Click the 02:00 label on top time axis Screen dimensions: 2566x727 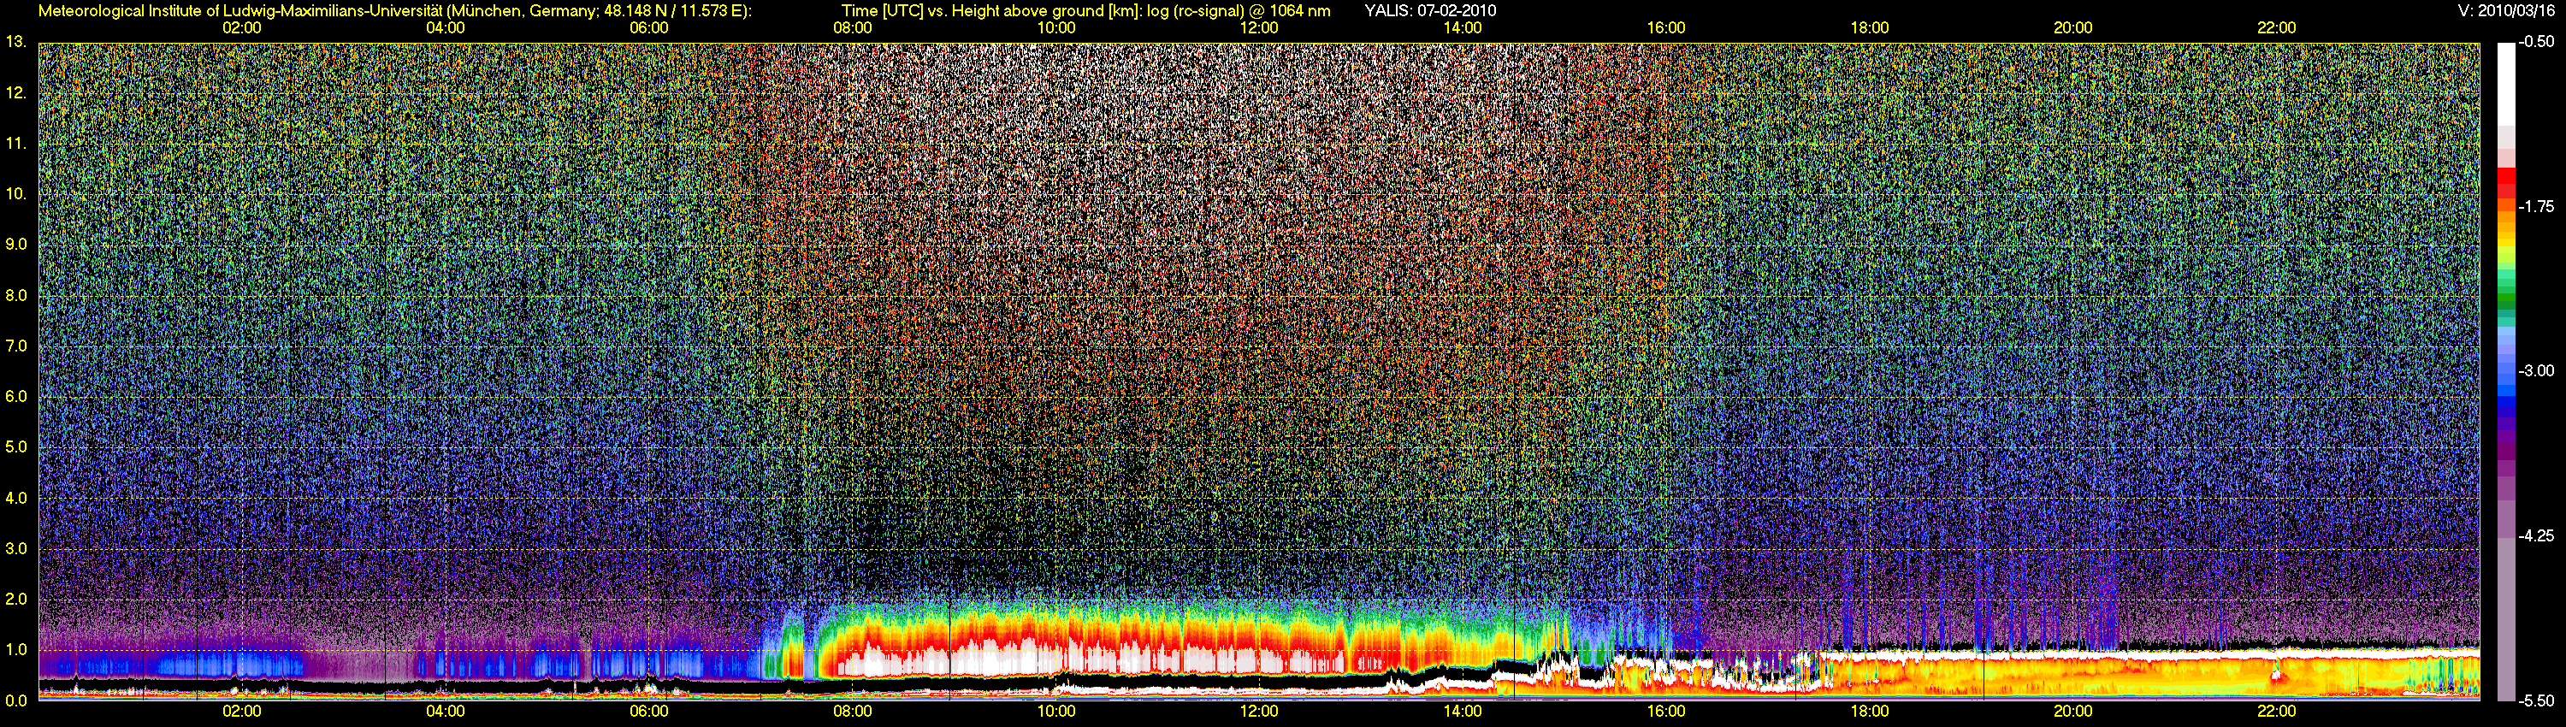(x=242, y=28)
